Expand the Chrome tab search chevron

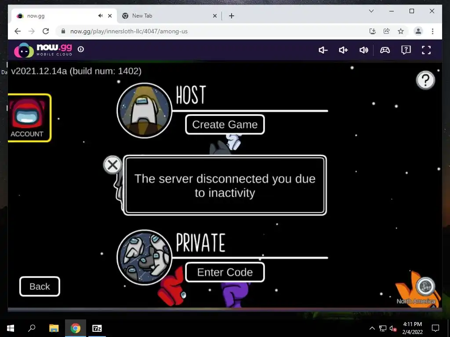[x=371, y=11]
